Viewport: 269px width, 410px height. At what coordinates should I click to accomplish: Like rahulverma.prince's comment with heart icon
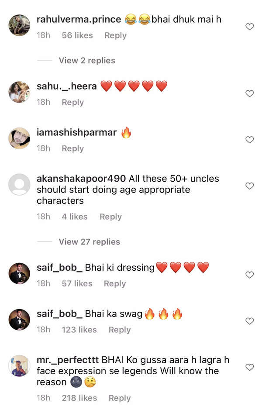(249, 27)
